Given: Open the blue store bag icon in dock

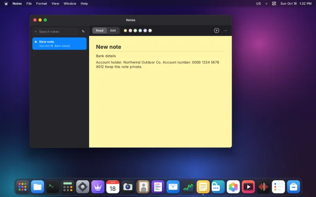Looking at the screenshot, I should tap(294, 187).
